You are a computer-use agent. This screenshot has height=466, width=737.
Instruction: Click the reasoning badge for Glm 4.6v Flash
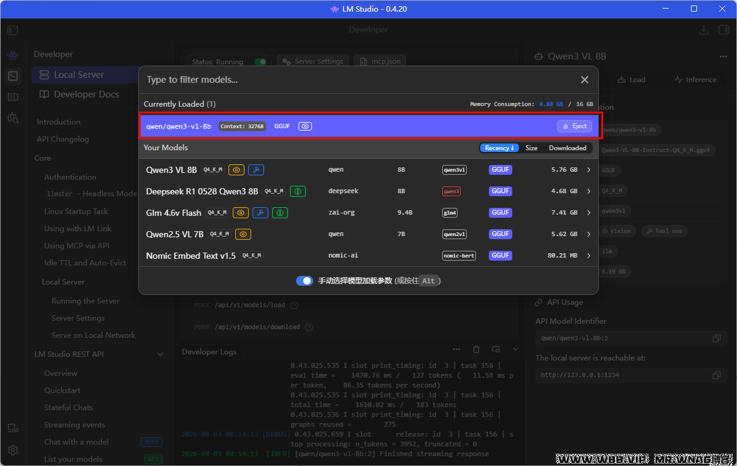point(280,213)
